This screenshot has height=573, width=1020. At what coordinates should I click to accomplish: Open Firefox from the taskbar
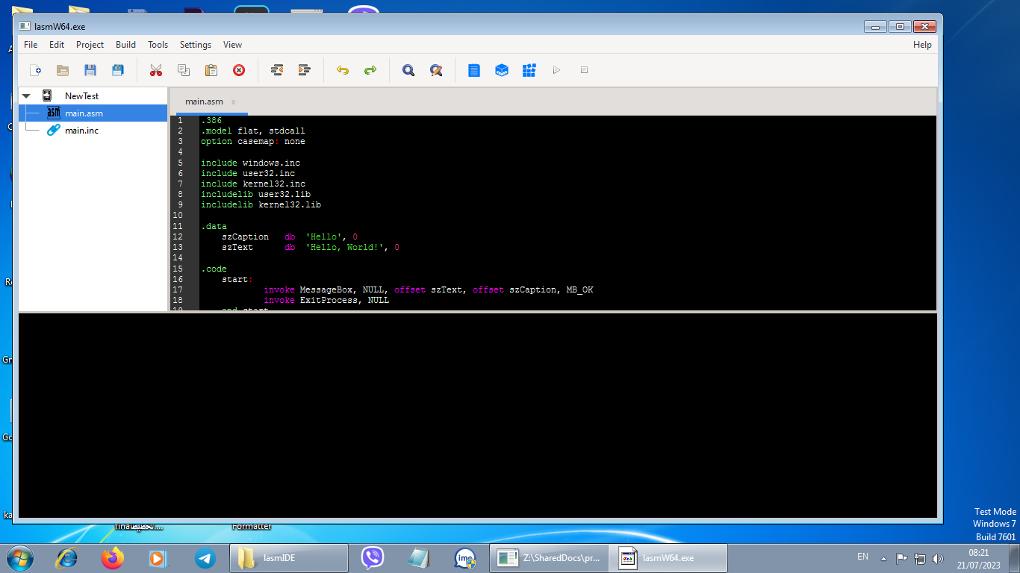click(113, 557)
